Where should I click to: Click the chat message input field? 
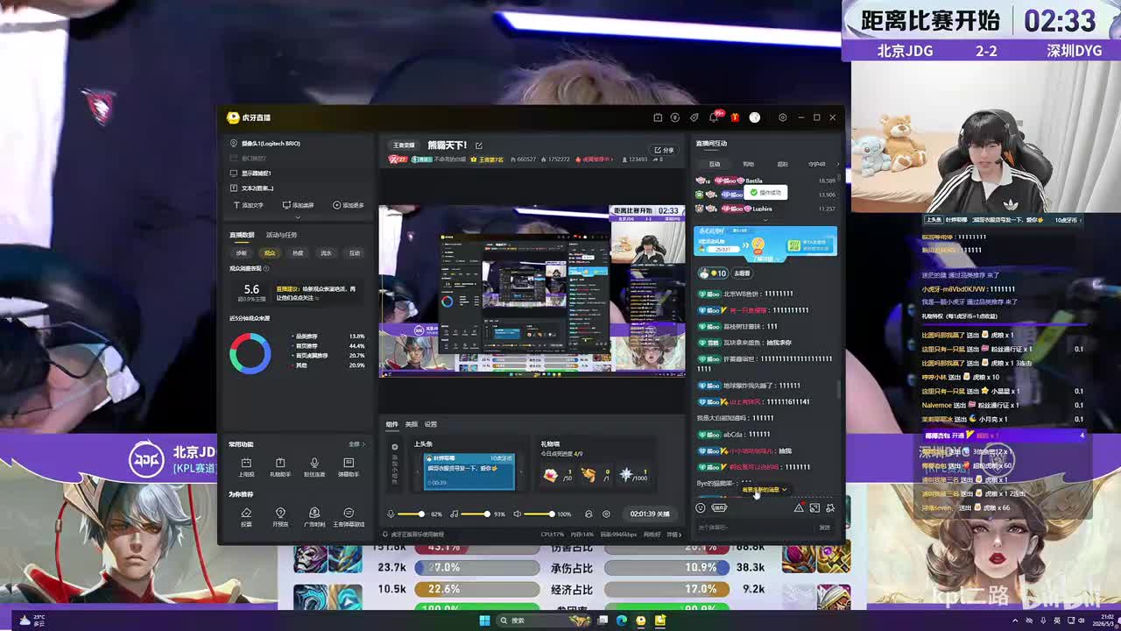tap(755, 528)
